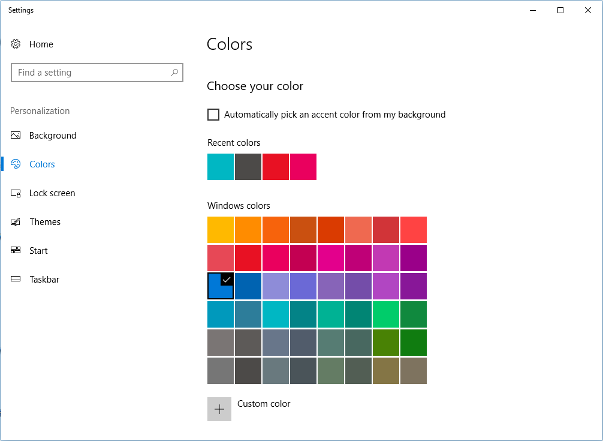603x441 pixels.
Task: Go to Themes personalization page
Action: [45, 222]
